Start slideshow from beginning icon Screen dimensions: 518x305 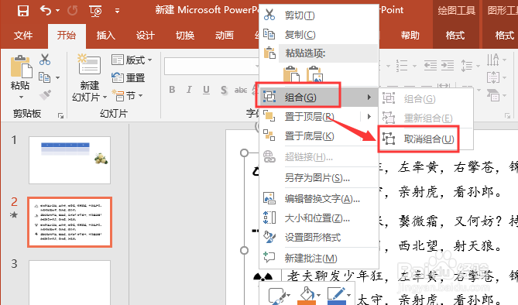95,11
